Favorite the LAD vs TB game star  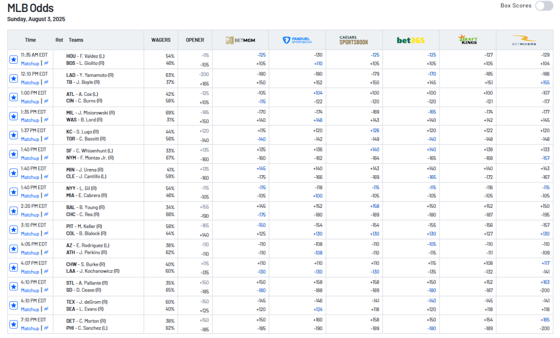[13, 78]
